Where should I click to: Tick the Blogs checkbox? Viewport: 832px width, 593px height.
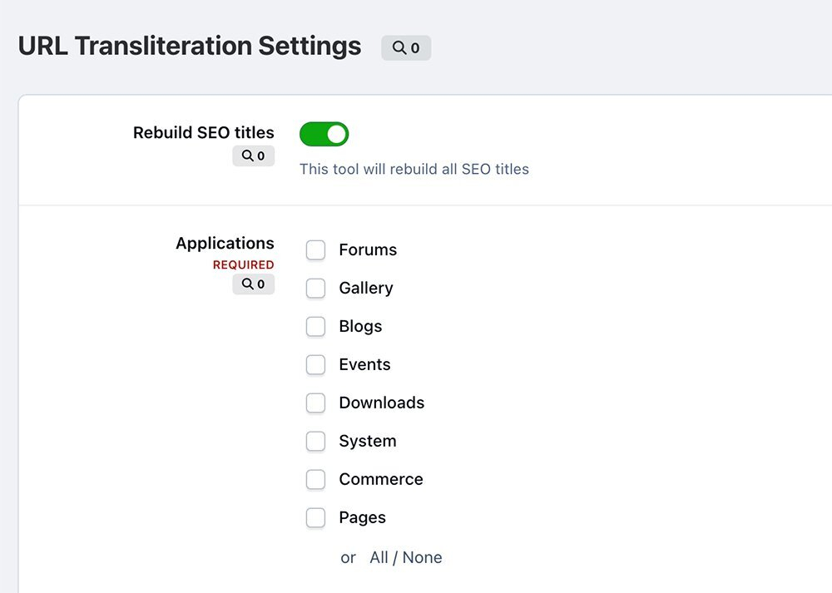click(315, 327)
